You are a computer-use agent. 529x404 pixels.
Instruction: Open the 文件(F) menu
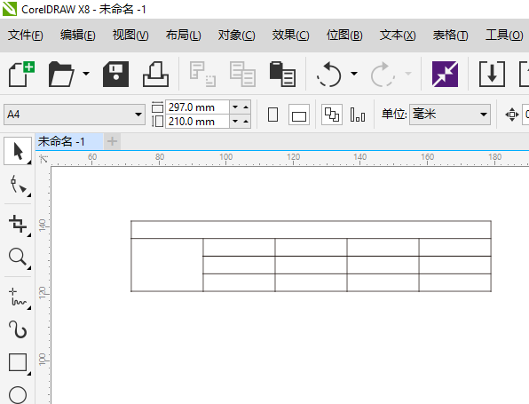coord(26,36)
